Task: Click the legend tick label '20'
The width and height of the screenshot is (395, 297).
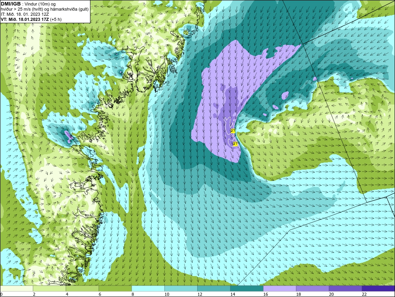Action: 331,295
